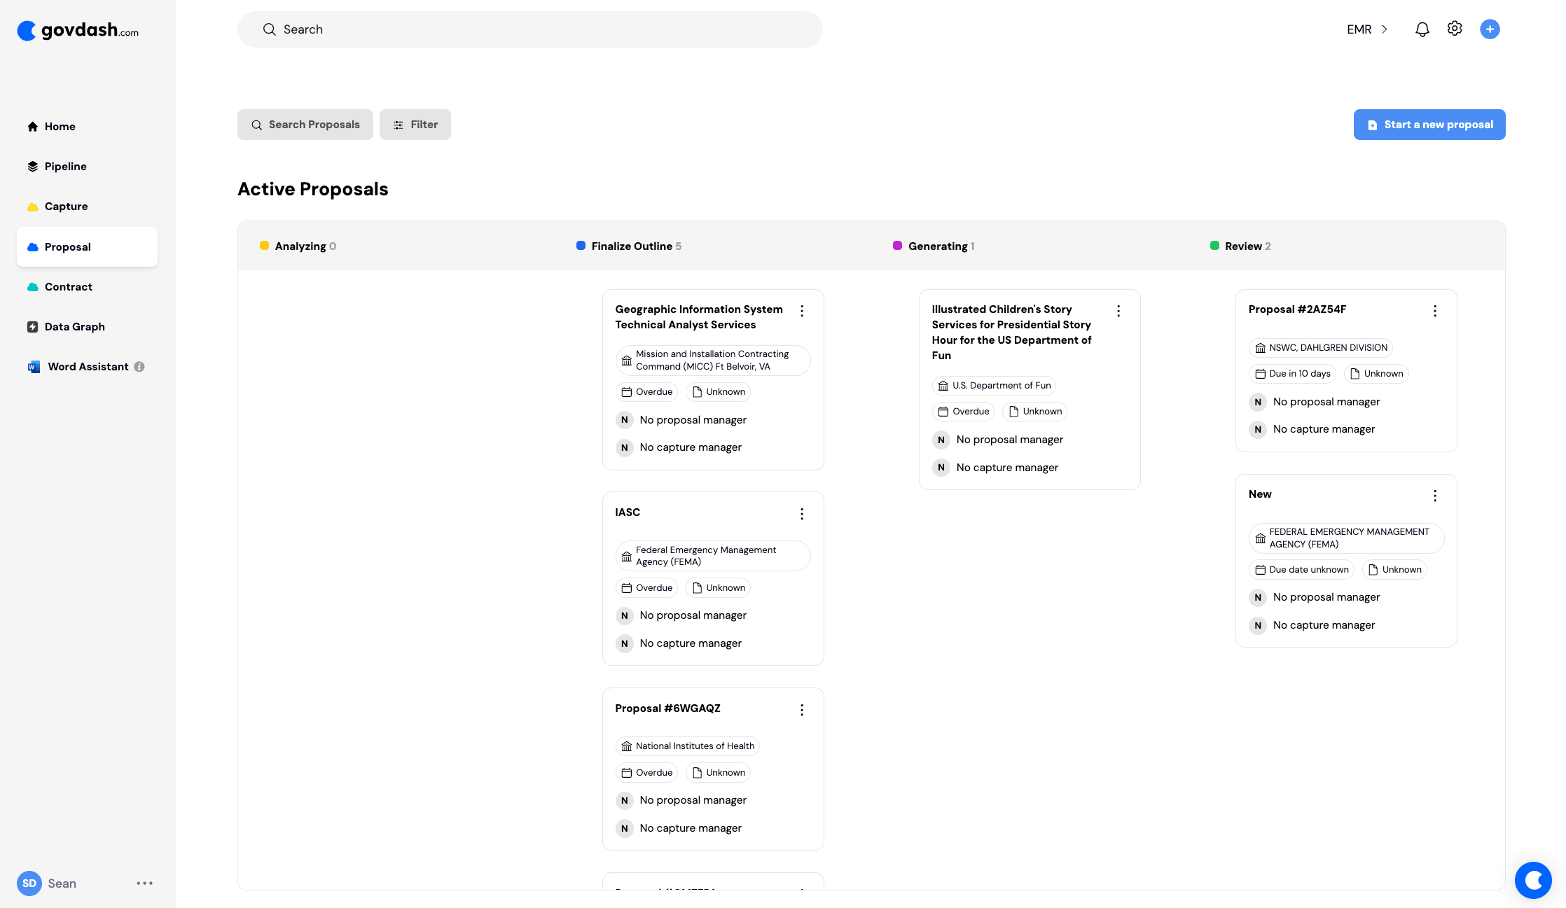
Task: Open settings using the gear icon
Action: tap(1455, 29)
